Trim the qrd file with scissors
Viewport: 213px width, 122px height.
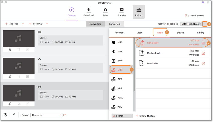[10, 49]
